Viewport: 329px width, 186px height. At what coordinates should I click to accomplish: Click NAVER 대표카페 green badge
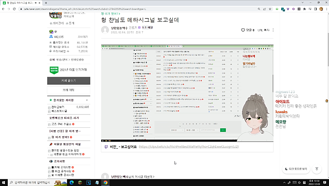pyautogui.click(x=54, y=70)
